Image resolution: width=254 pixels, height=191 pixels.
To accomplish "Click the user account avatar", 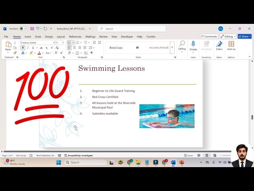I will tap(221, 29).
